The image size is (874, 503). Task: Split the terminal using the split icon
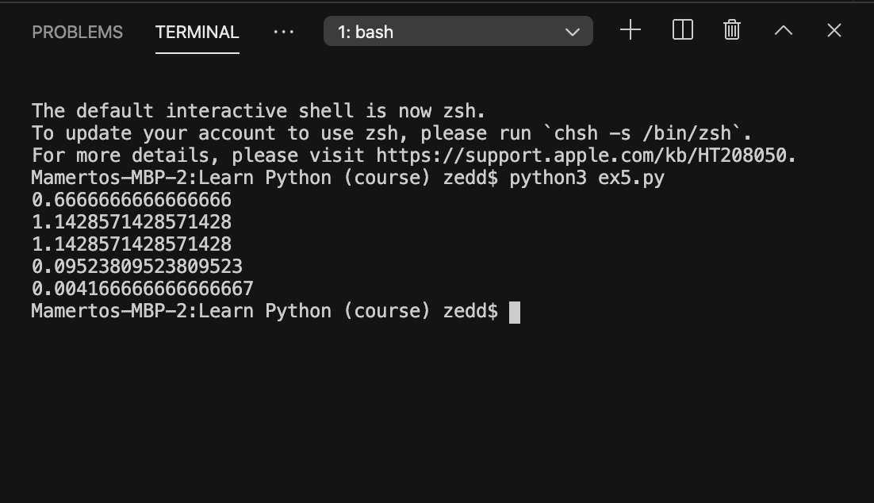(x=682, y=31)
